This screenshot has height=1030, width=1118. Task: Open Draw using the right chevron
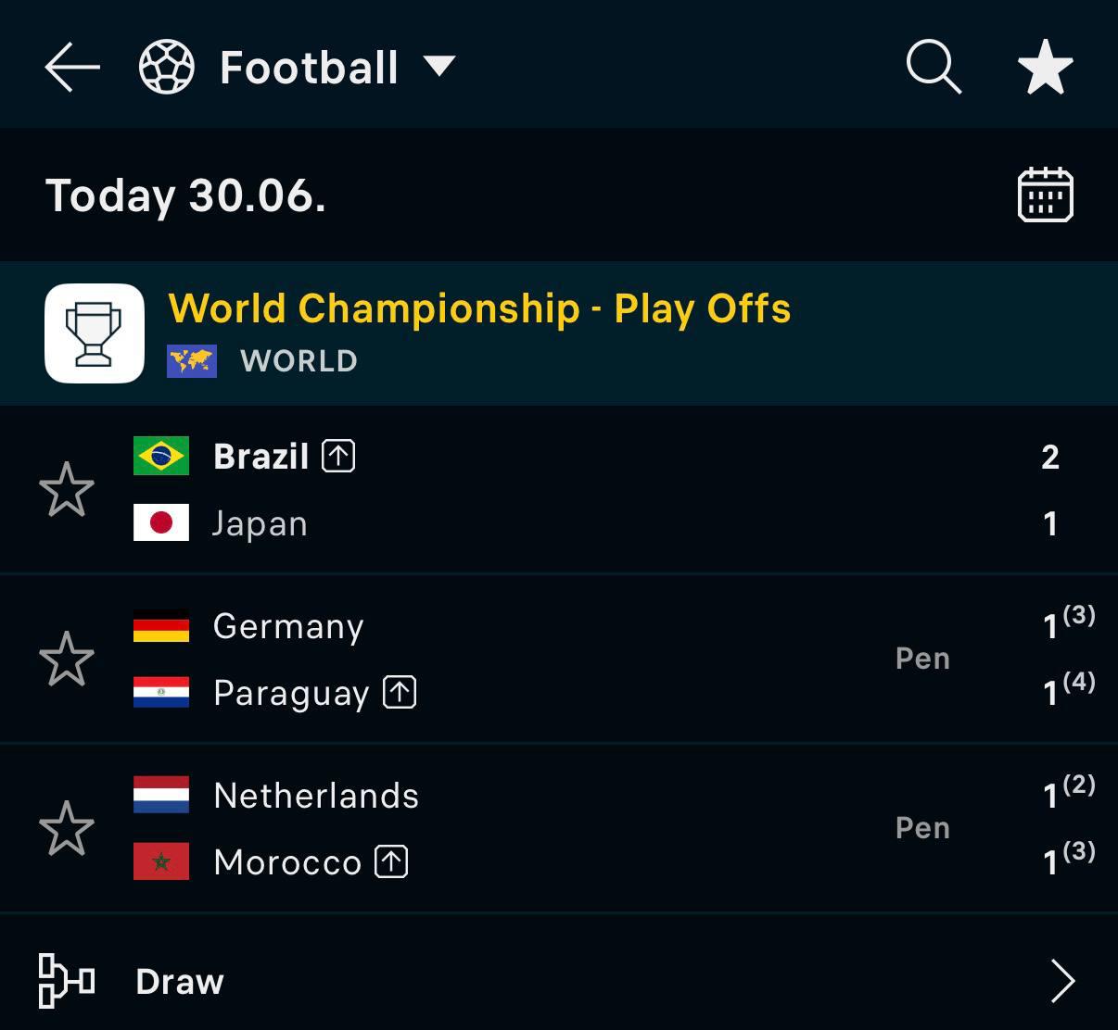coord(1062,981)
